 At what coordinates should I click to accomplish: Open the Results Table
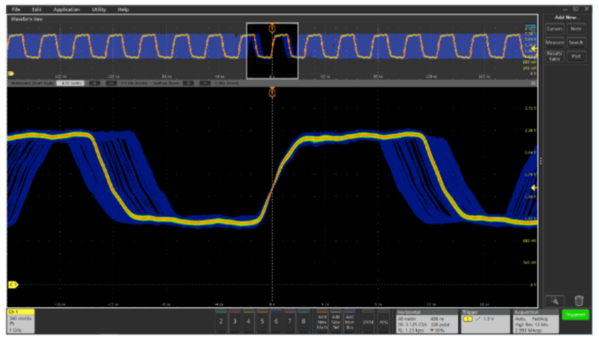pos(554,56)
